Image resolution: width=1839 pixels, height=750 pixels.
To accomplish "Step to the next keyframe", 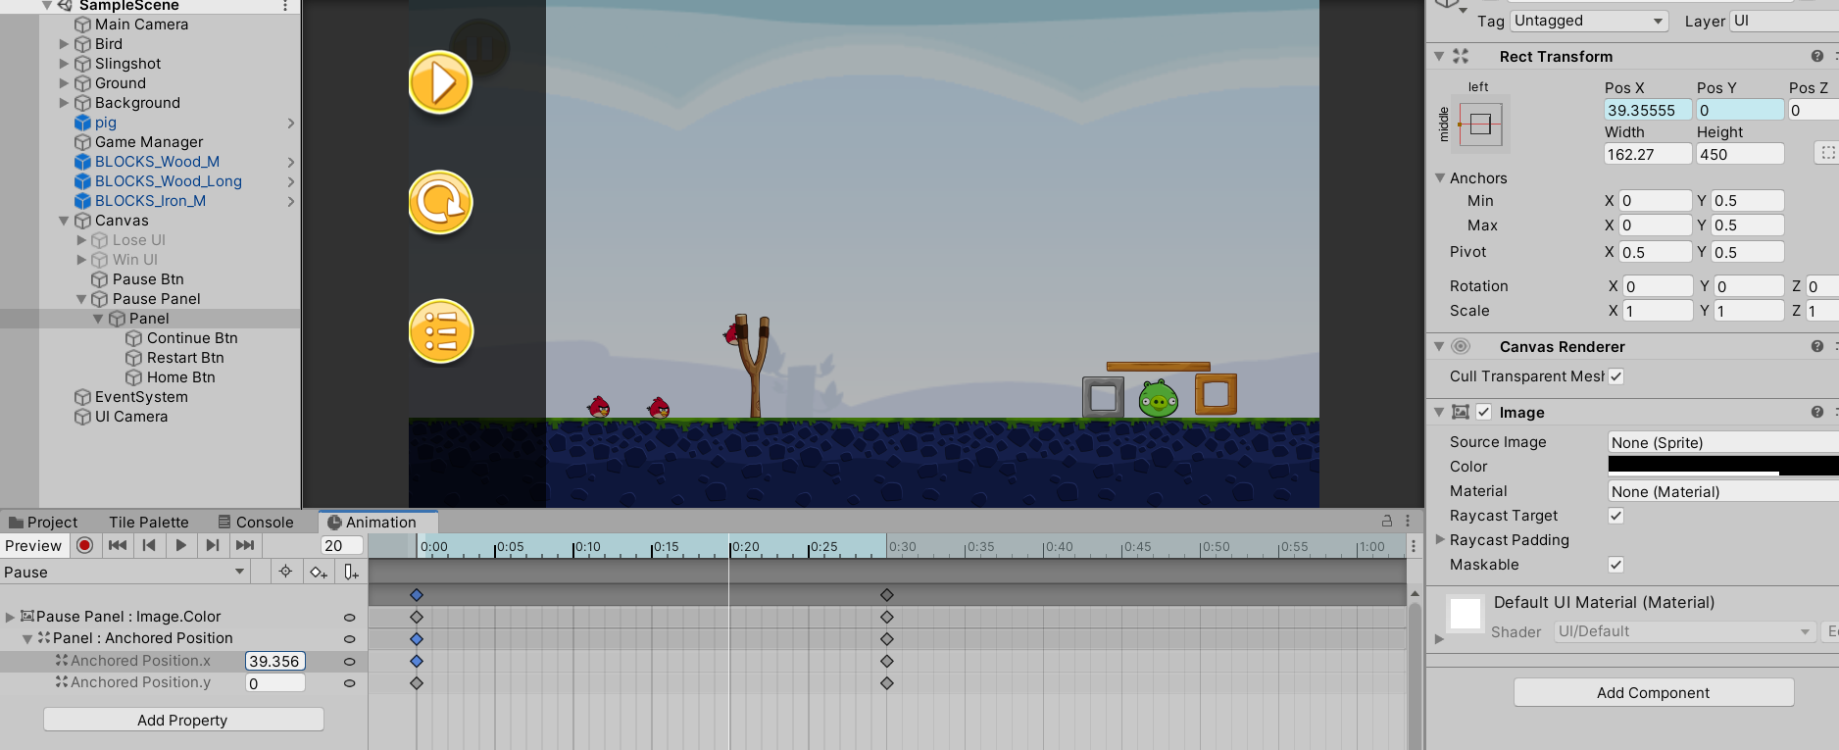I will coord(213,546).
